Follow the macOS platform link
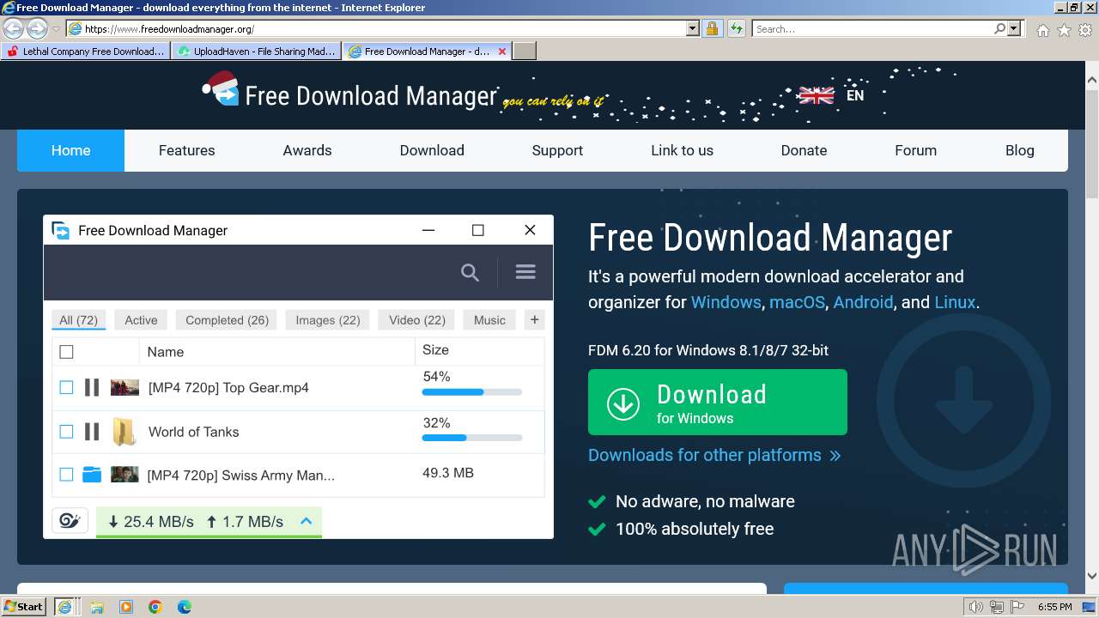Screen dimensions: 1099x618 coord(797,302)
